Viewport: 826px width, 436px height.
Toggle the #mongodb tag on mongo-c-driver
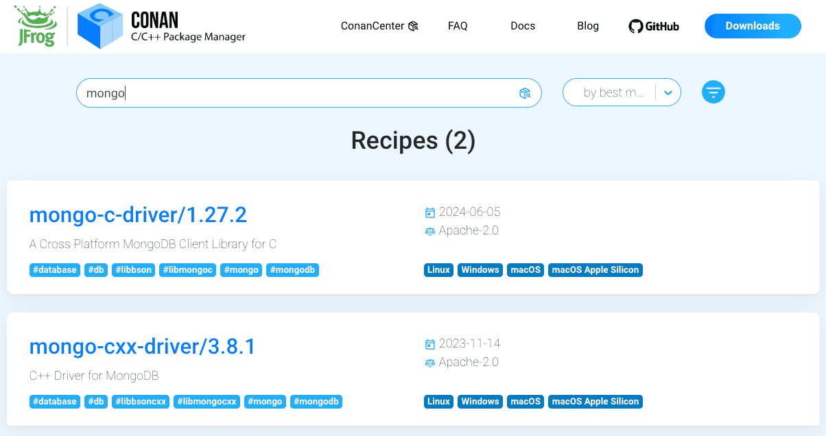click(x=292, y=269)
